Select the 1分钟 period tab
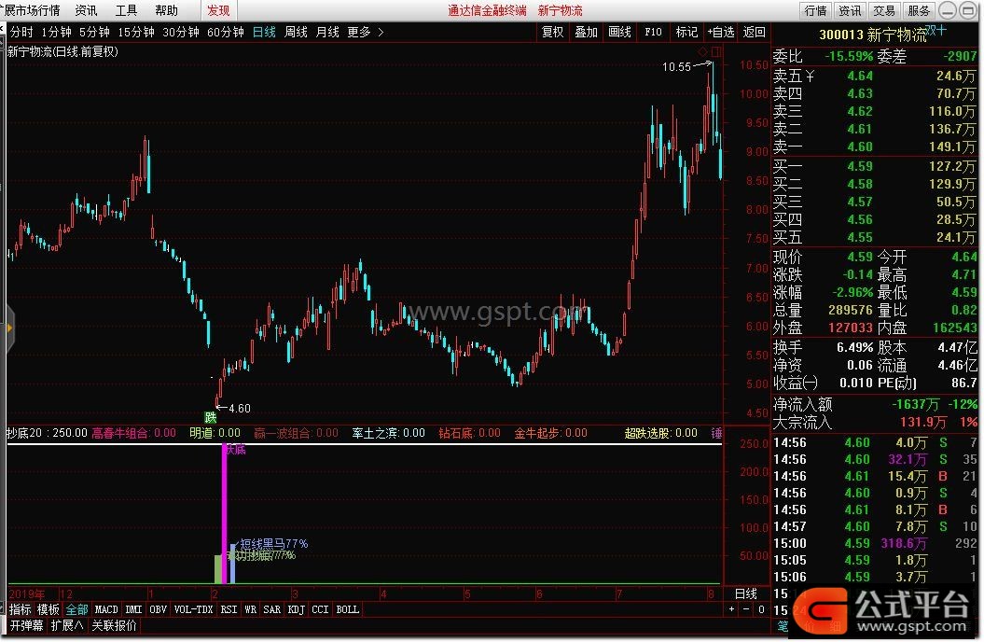Image resolution: width=984 pixels, height=642 pixels. tap(57, 32)
